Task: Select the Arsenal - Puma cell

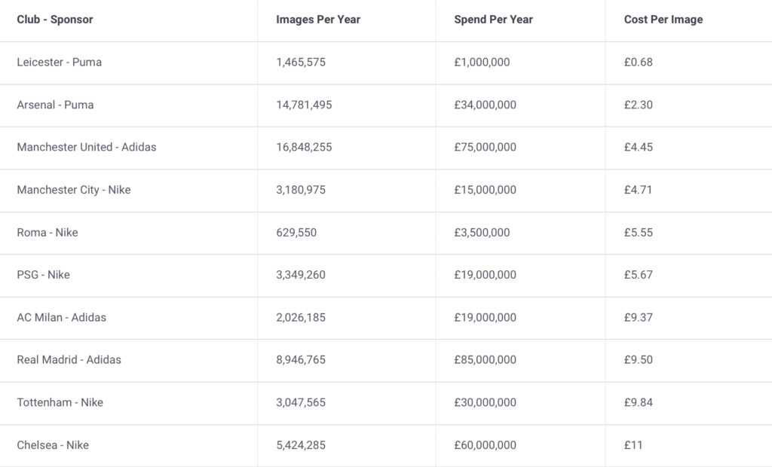Action: pos(55,105)
